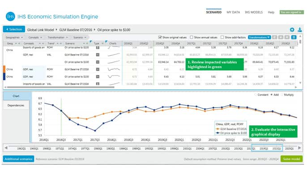
Task: Toggle Show original values checkbox
Action: point(160,37)
